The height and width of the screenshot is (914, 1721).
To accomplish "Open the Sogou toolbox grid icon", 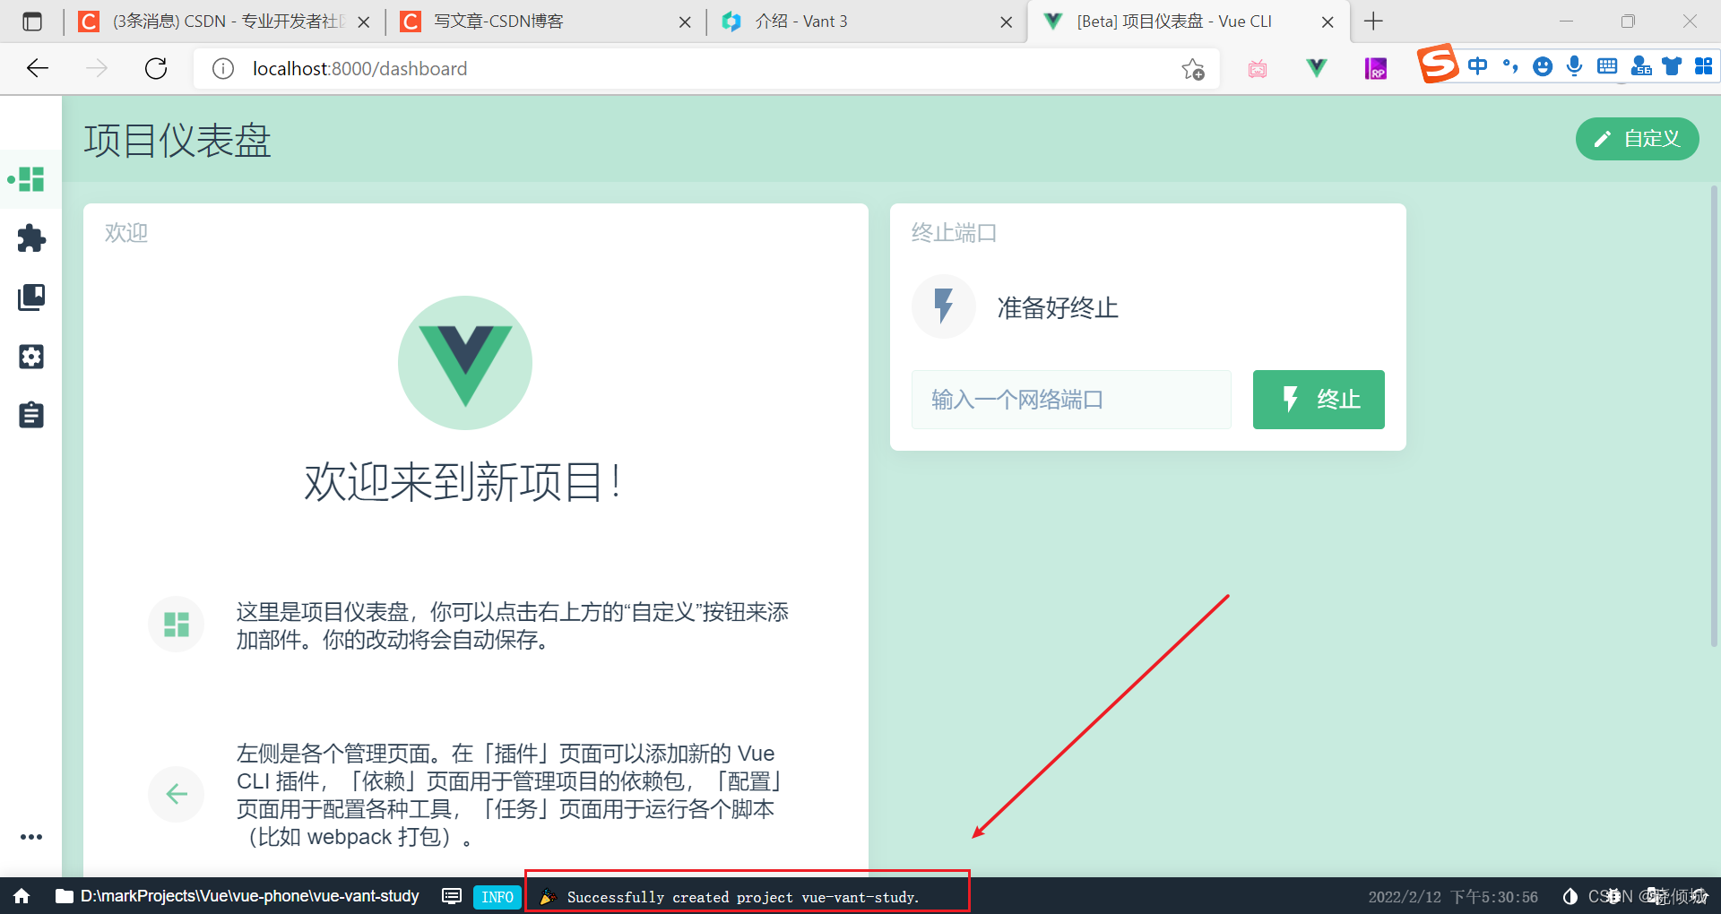I will click(x=1704, y=66).
